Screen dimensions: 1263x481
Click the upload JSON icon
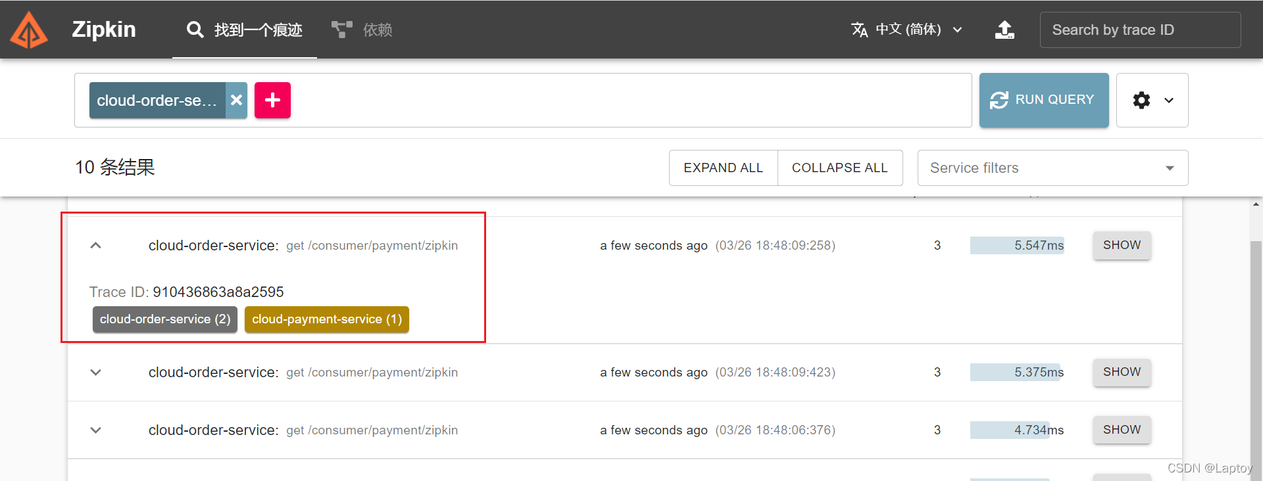tap(1004, 30)
